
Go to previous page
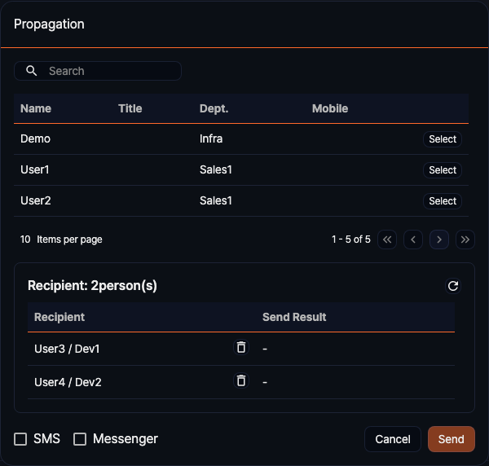tap(413, 240)
